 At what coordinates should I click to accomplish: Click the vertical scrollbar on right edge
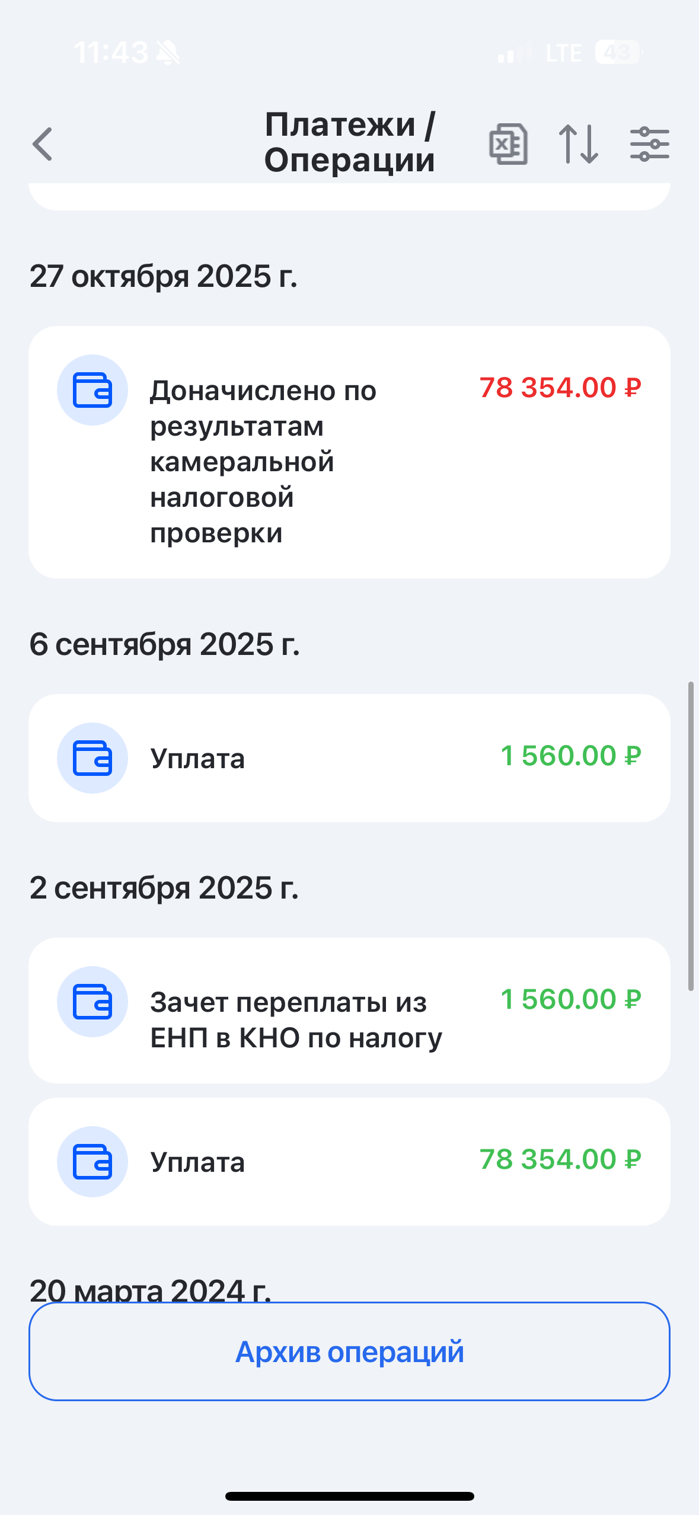click(x=691, y=836)
